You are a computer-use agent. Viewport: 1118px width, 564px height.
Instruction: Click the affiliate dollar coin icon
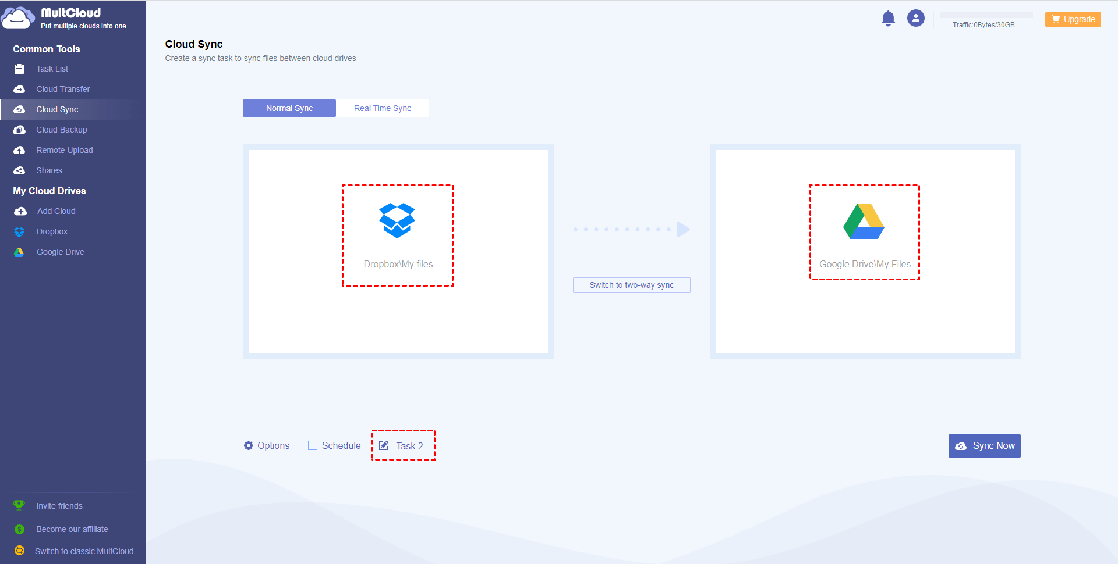[x=19, y=529]
